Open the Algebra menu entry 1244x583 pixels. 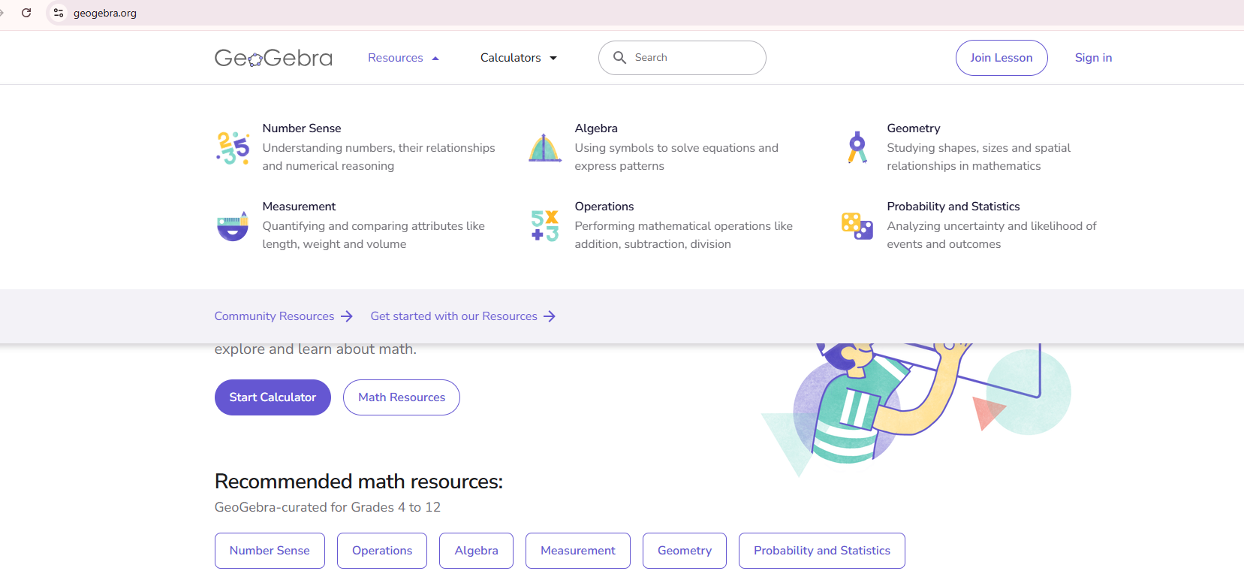click(596, 128)
